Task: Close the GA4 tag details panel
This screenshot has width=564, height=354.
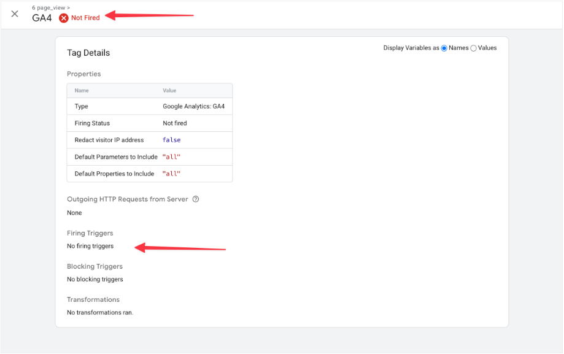Action: click(15, 14)
